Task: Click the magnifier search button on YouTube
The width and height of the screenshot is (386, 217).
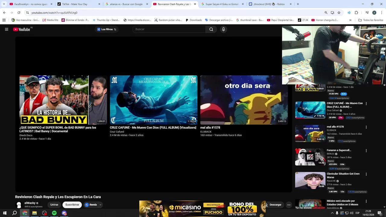Action: [211, 29]
